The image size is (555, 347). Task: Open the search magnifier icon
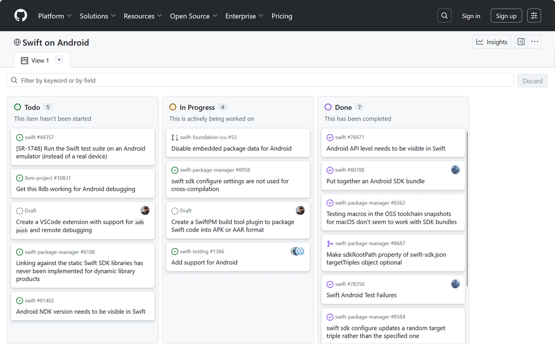click(x=444, y=16)
